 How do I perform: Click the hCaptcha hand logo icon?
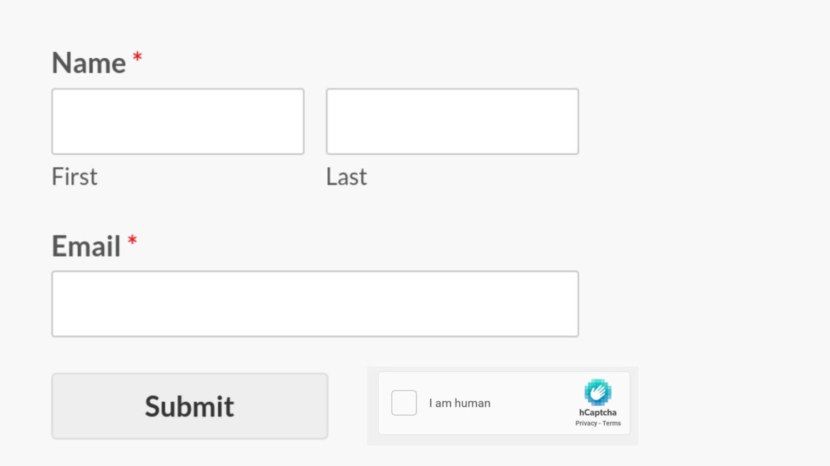597,392
